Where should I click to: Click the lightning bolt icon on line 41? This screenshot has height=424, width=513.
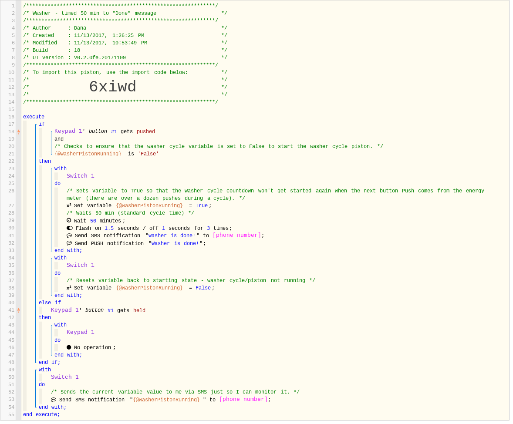[19, 310]
